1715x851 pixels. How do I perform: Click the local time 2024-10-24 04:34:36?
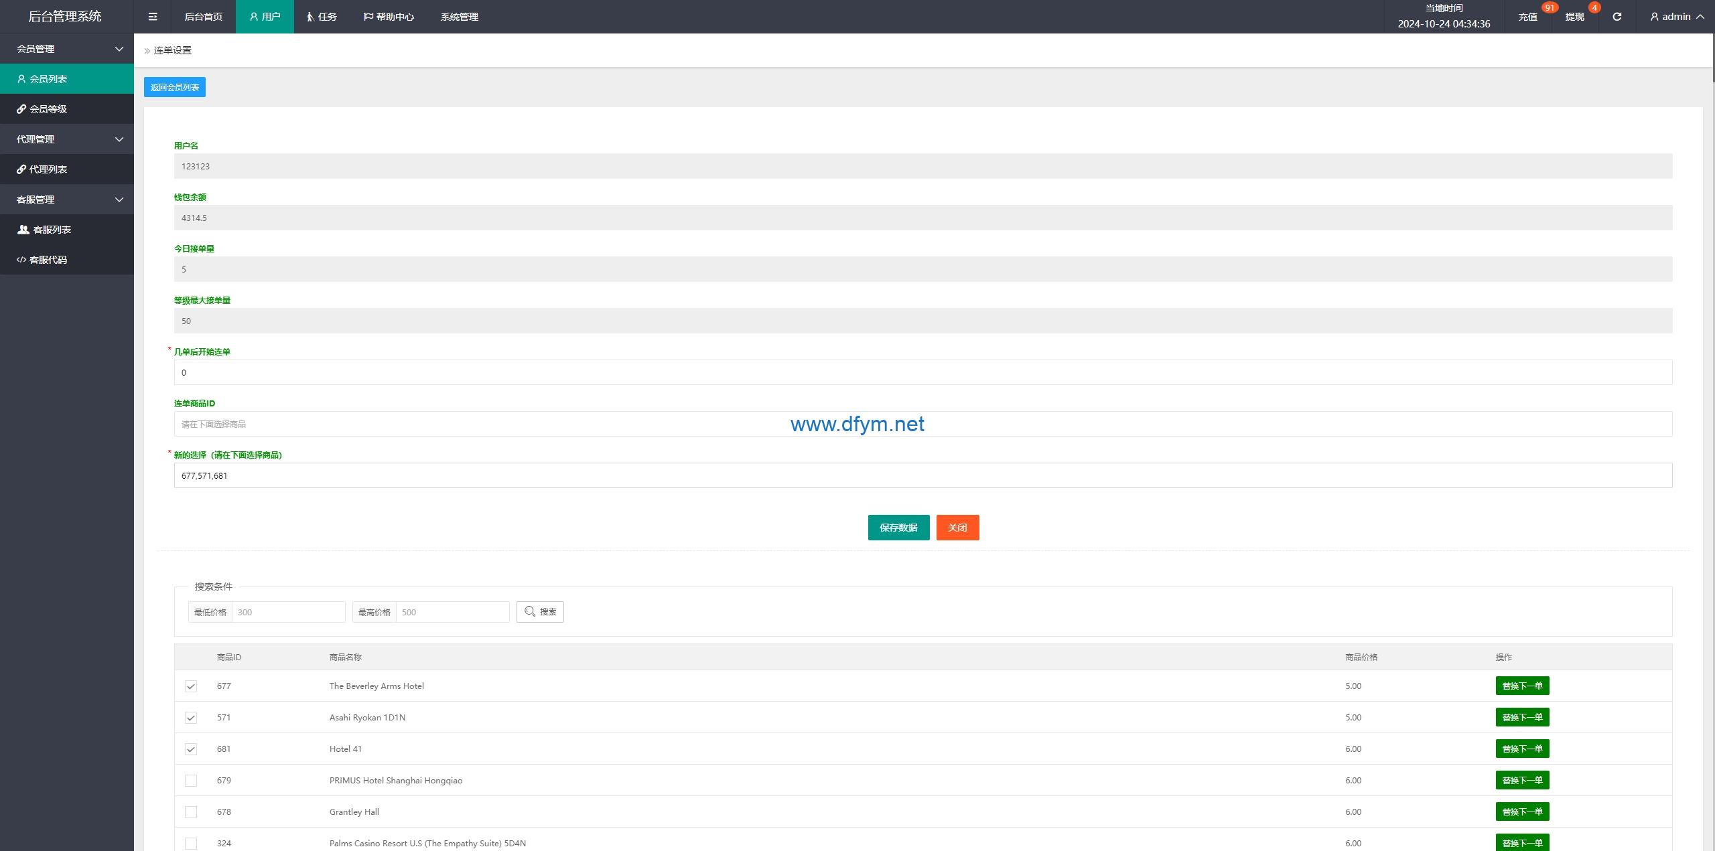pyautogui.click(x=1444, y=23)
